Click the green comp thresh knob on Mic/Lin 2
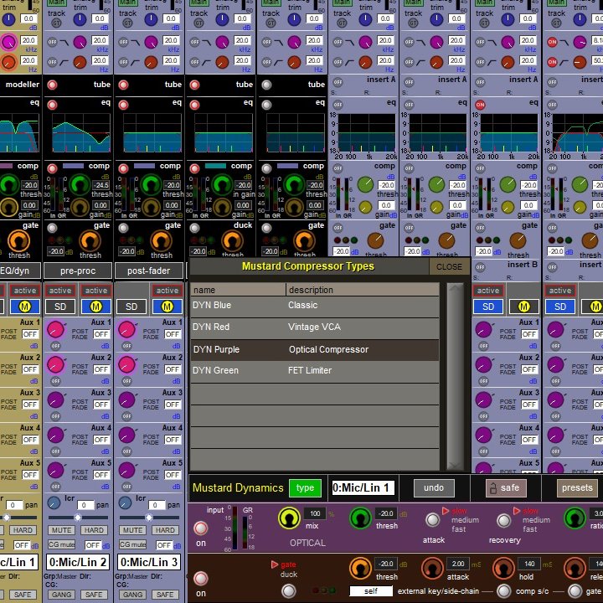 click(80, 184)
